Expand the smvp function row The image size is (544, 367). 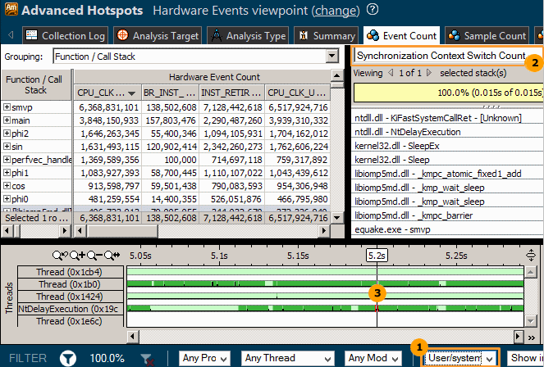point(7,107)
